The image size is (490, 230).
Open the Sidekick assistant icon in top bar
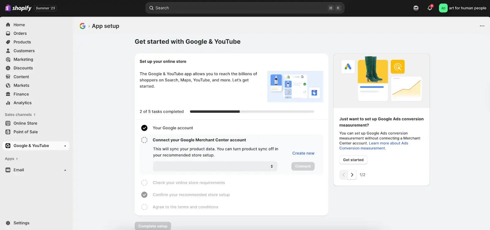coord(416,8)
